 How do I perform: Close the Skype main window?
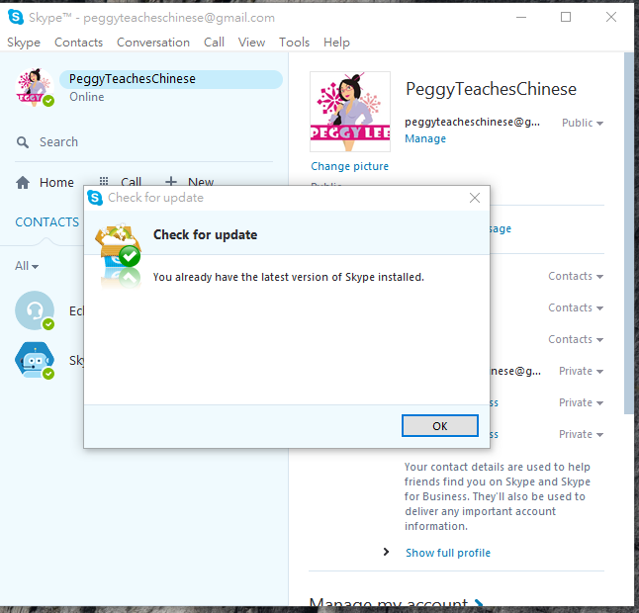pos(611,17)
